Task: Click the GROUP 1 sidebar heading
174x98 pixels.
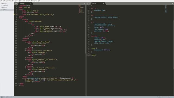Action: click(x=4, y=4)
